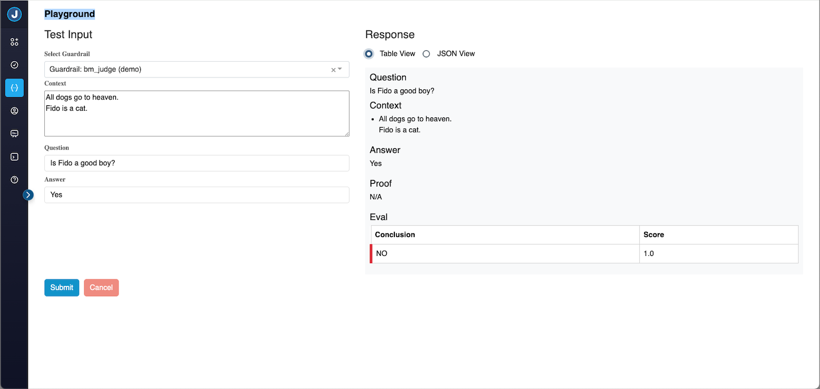
Task: Open the checkmark circle sidebar icon
Action: pyautogui.click(x=14, y=65)
